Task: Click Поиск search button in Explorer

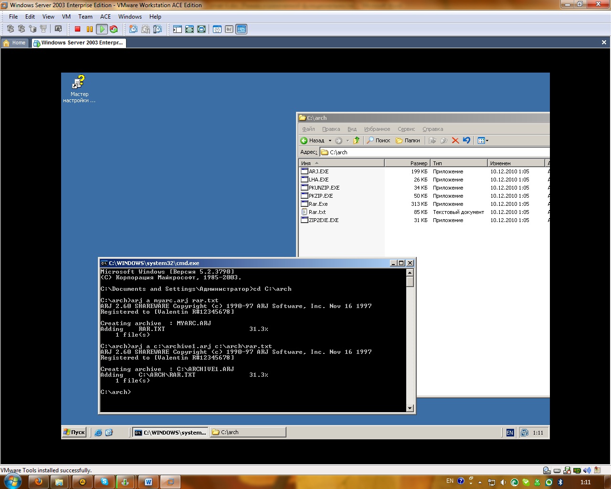Action: 379,140
